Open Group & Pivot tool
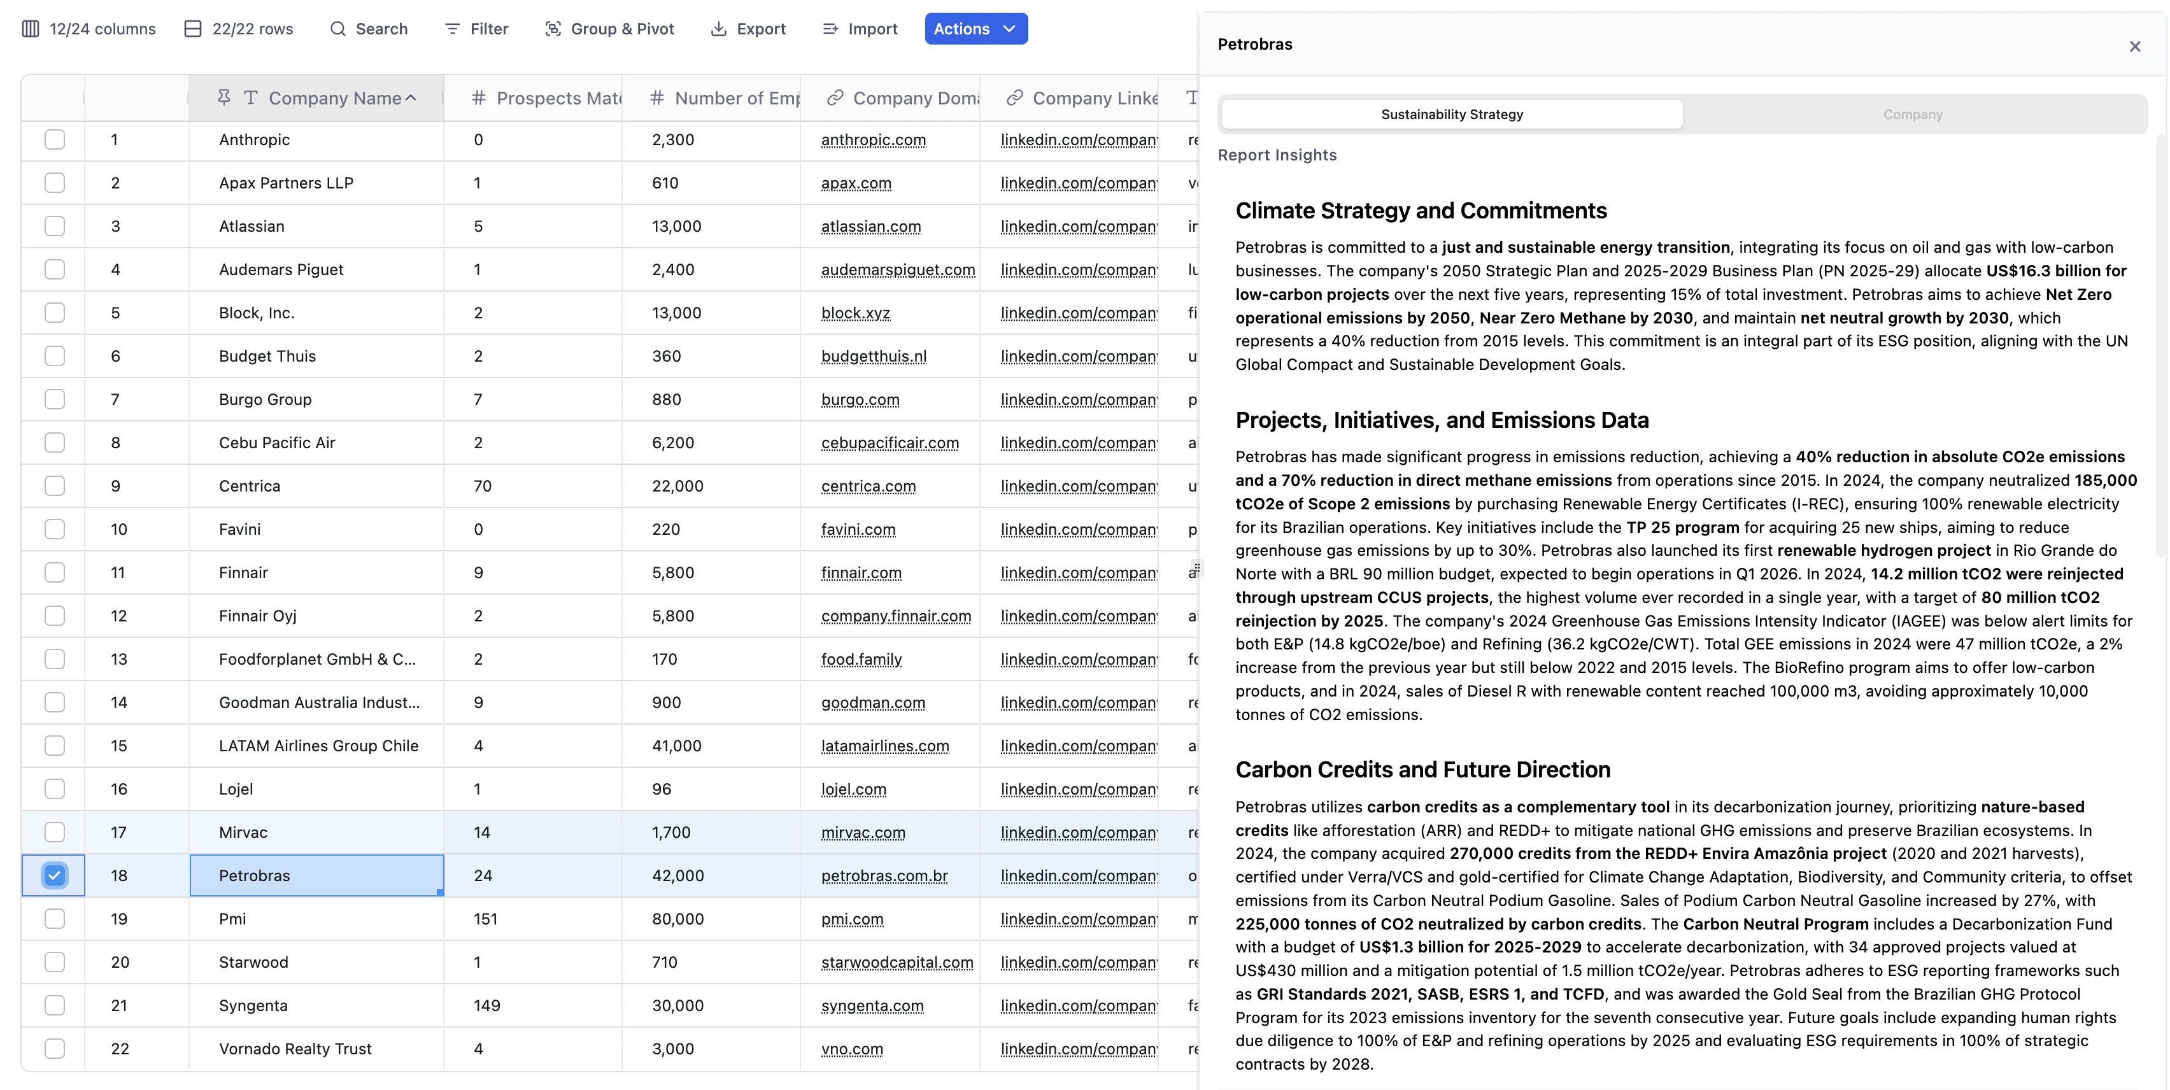The width and height of the screenshot is (2170, 1090). [x=610, y=29]
